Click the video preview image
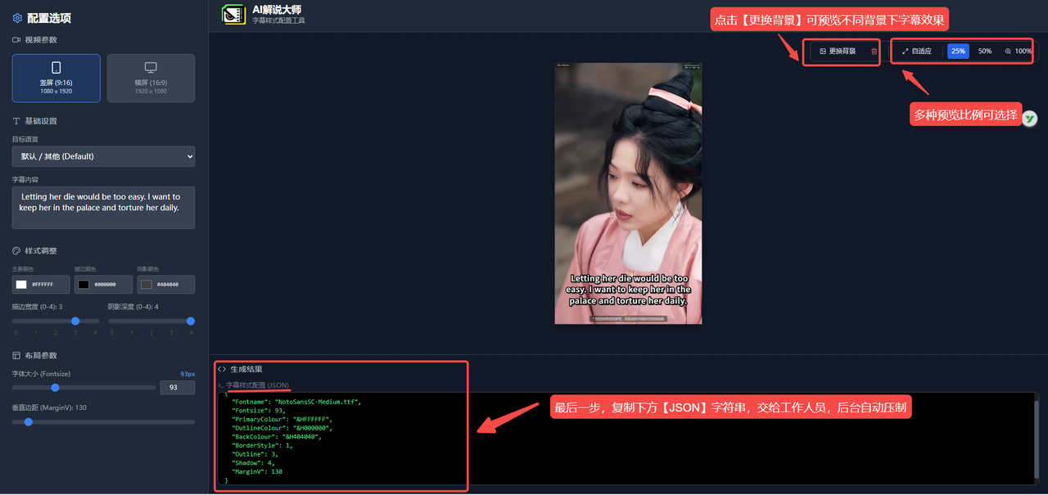 [x=628, y=194]
